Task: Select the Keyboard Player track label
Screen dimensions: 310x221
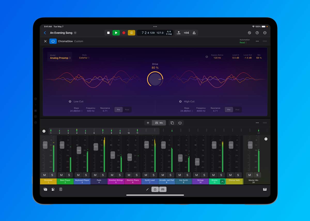Action: tap(82, 181)
